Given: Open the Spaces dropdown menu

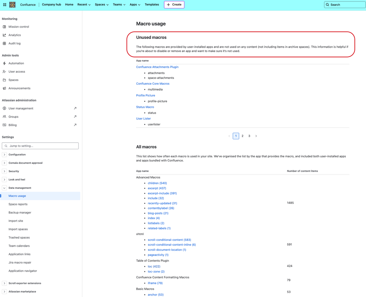Looking at the screenshot, I should (102, 5).
